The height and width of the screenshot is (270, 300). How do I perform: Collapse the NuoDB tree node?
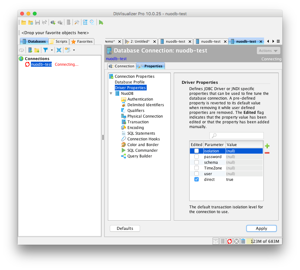point(111,93)
